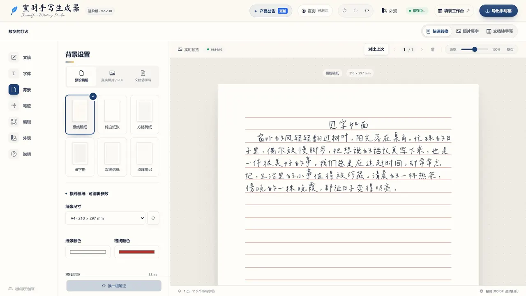
Task: Click the 换一组笔迹 button
Action: 114,286
